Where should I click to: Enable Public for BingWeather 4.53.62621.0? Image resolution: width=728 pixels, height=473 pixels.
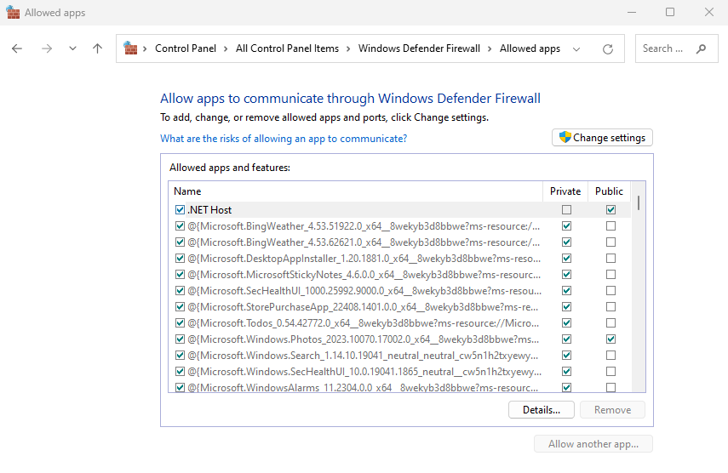[x=611, y=242]
